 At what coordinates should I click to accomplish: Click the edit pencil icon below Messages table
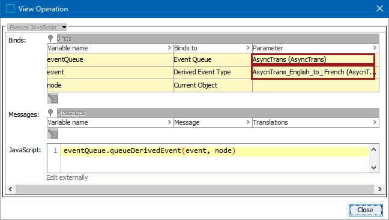53,134
